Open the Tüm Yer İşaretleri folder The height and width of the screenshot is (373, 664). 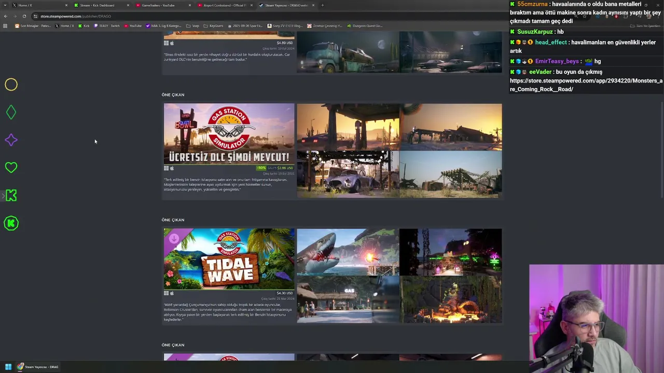645,25
